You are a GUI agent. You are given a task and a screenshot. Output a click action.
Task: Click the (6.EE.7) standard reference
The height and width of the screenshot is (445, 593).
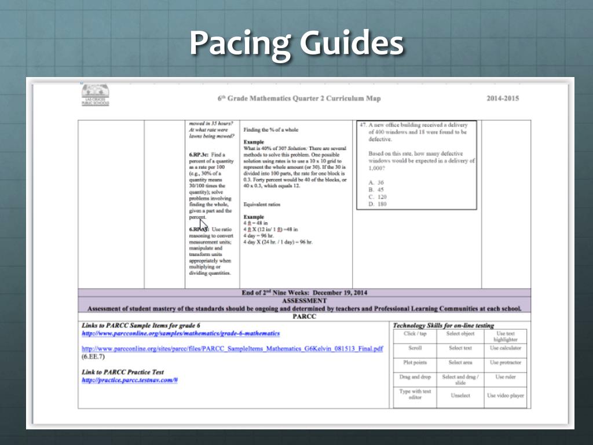[93, 356]
